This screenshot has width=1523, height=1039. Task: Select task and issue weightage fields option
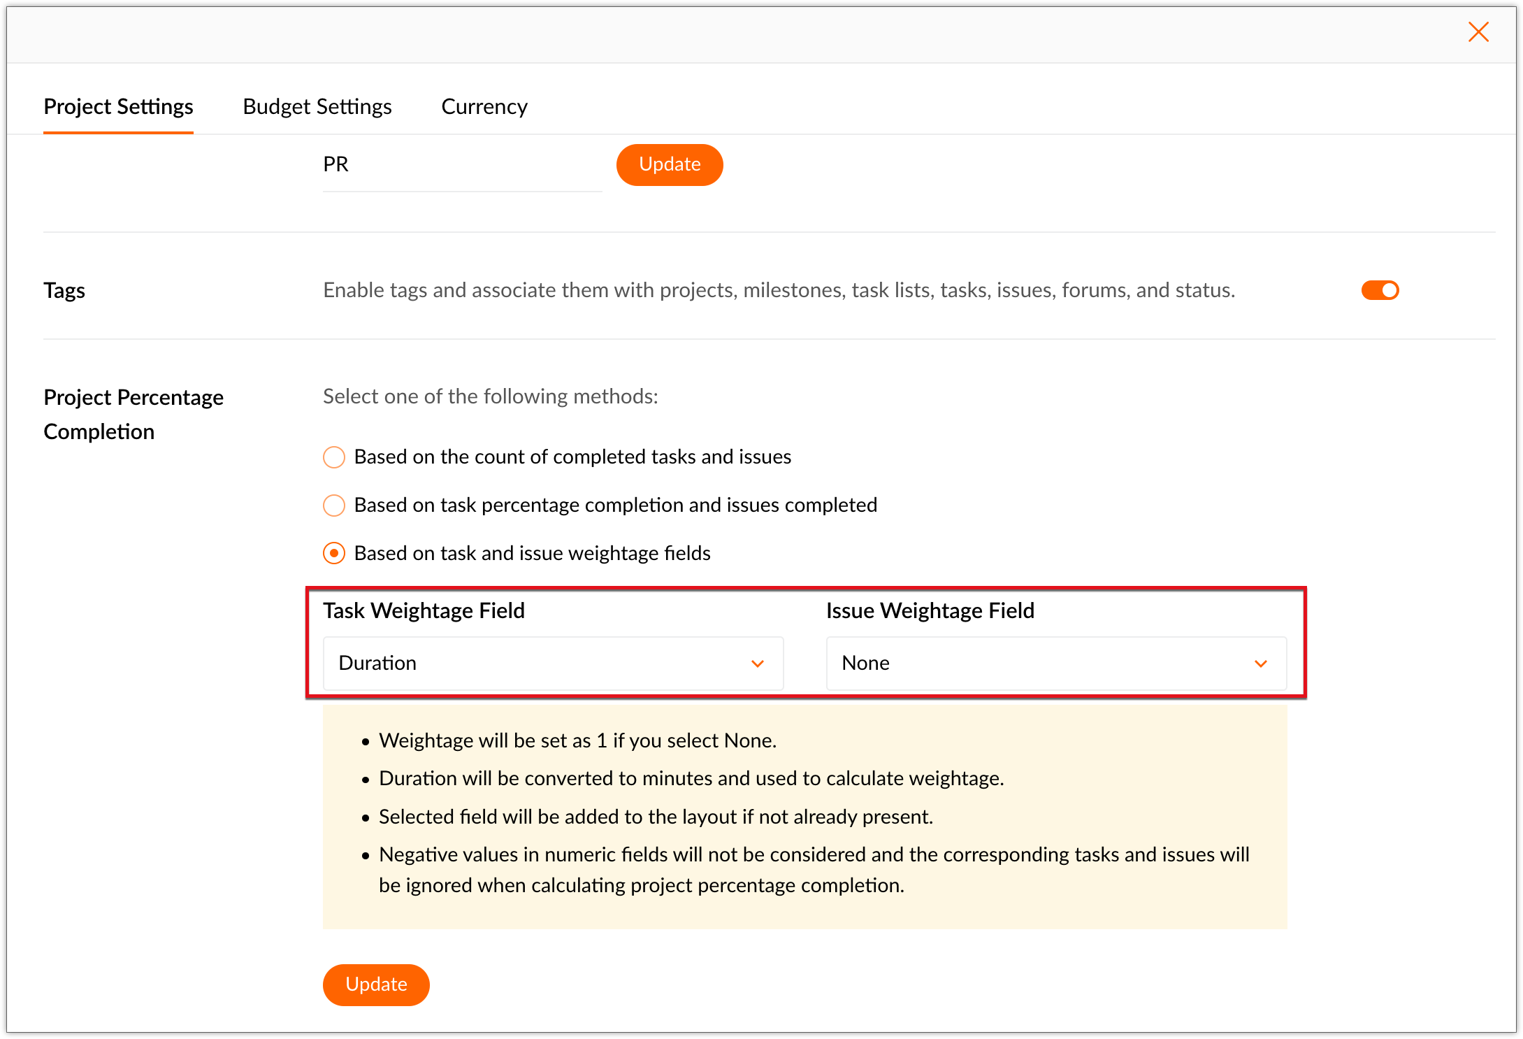click(x=334, y=554)
